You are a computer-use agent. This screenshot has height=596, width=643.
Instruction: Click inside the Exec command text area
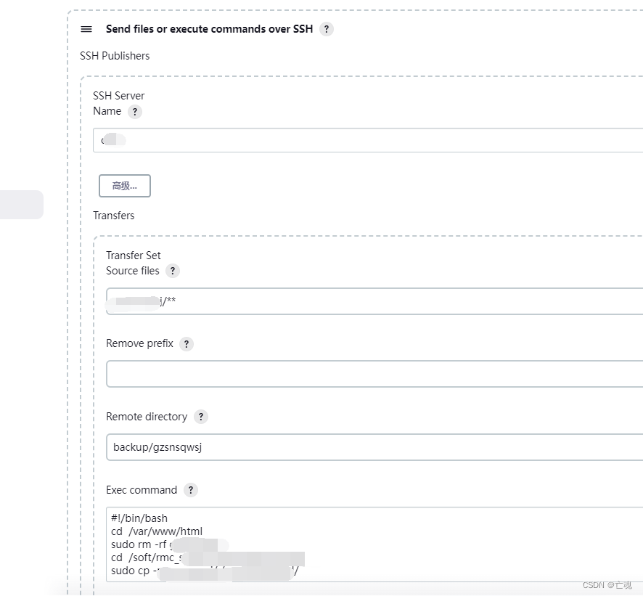coord(374,544)
